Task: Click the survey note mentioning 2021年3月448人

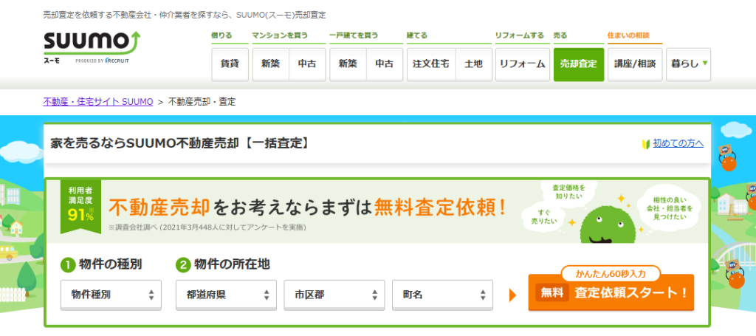Action: (207, 227)
